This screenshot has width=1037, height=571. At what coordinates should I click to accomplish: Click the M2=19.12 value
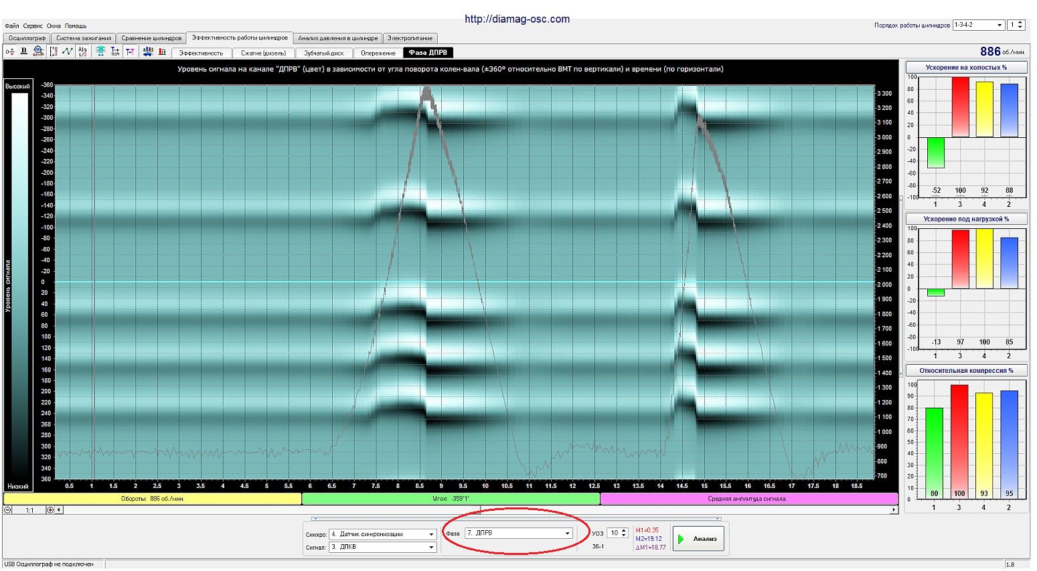pyautogui.click(x=649, y=538)
